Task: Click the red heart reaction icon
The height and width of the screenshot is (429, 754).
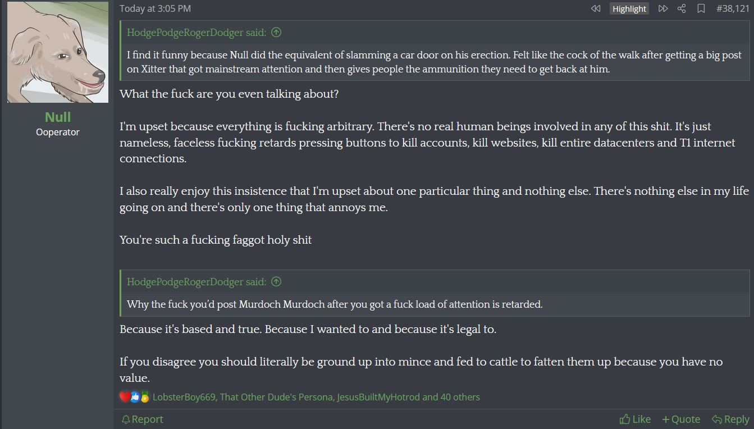Action: pyautogui.click(x=125, y=396)
